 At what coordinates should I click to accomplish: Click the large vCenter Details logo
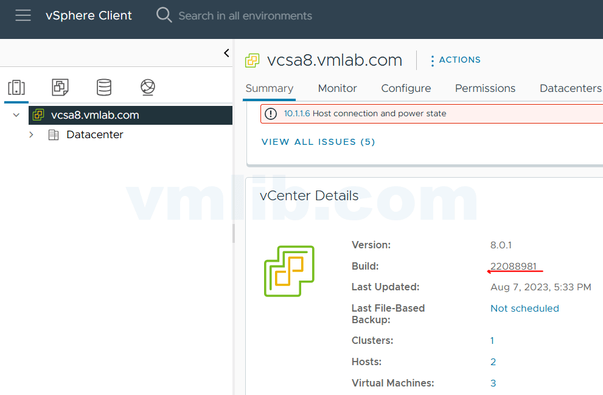coord(289,271)
